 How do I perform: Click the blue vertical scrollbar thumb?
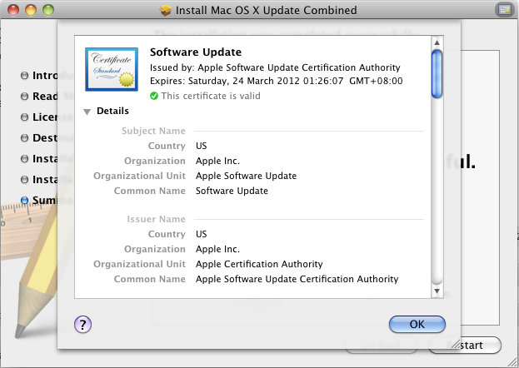(x=437, y=74)
